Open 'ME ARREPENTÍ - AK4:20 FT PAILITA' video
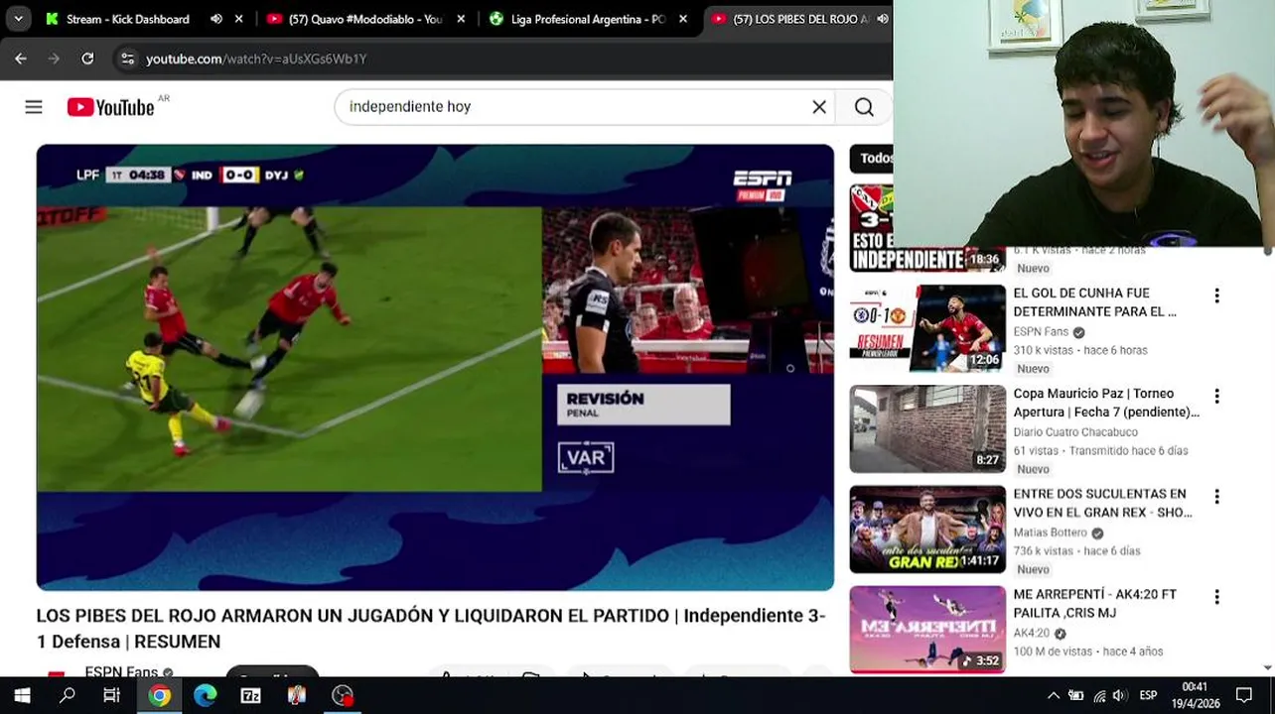This screenshot has height=714, width=1275. pyautogui.click(x=1094, y=603)
